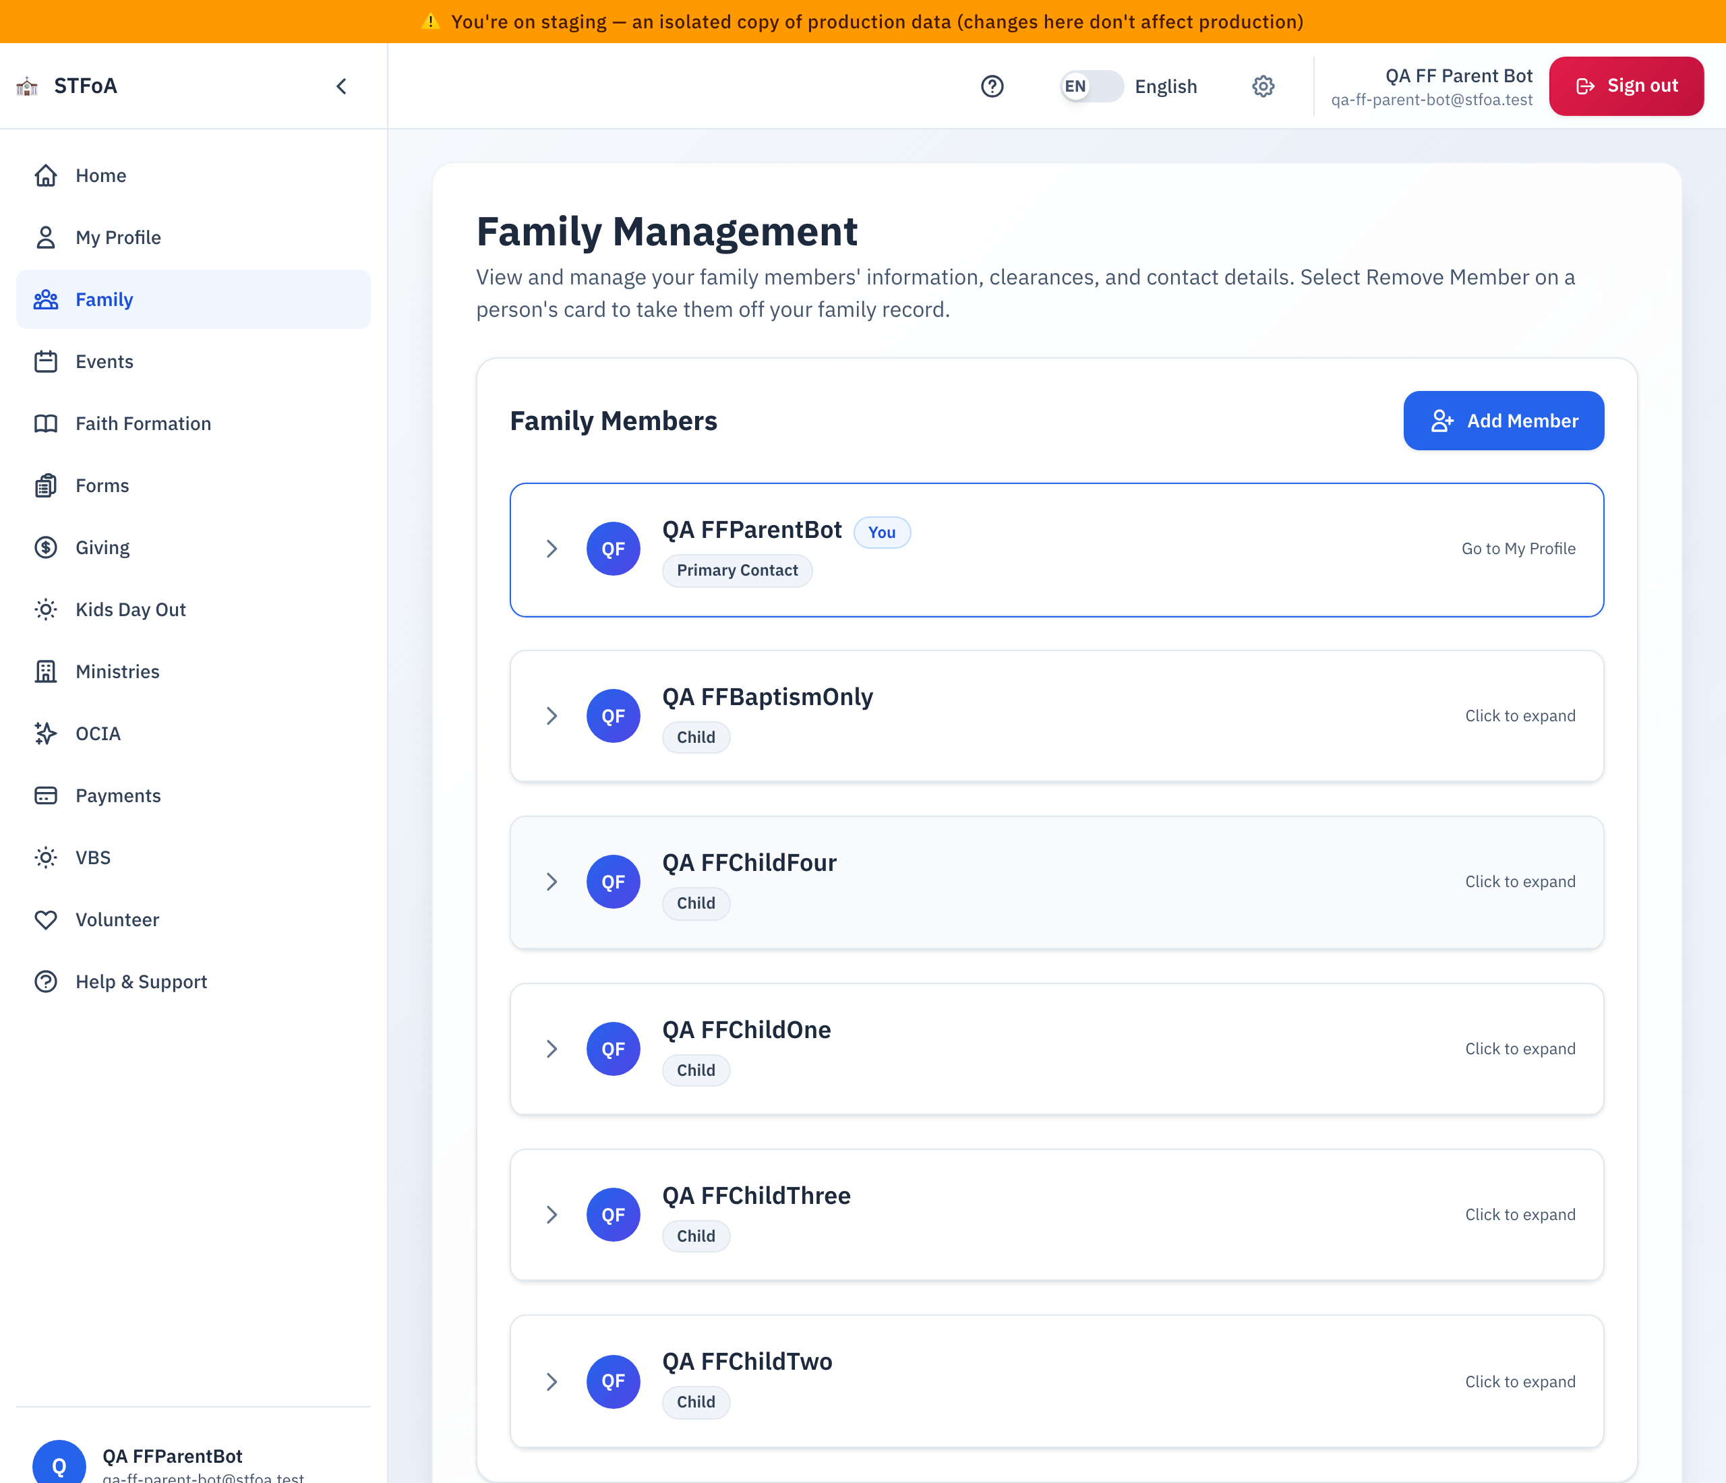Open My Profile from the sidebar

[194, 237]
